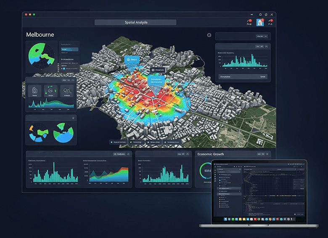Toggle the bullet option row above blue dot

click(x=69, y=63)
